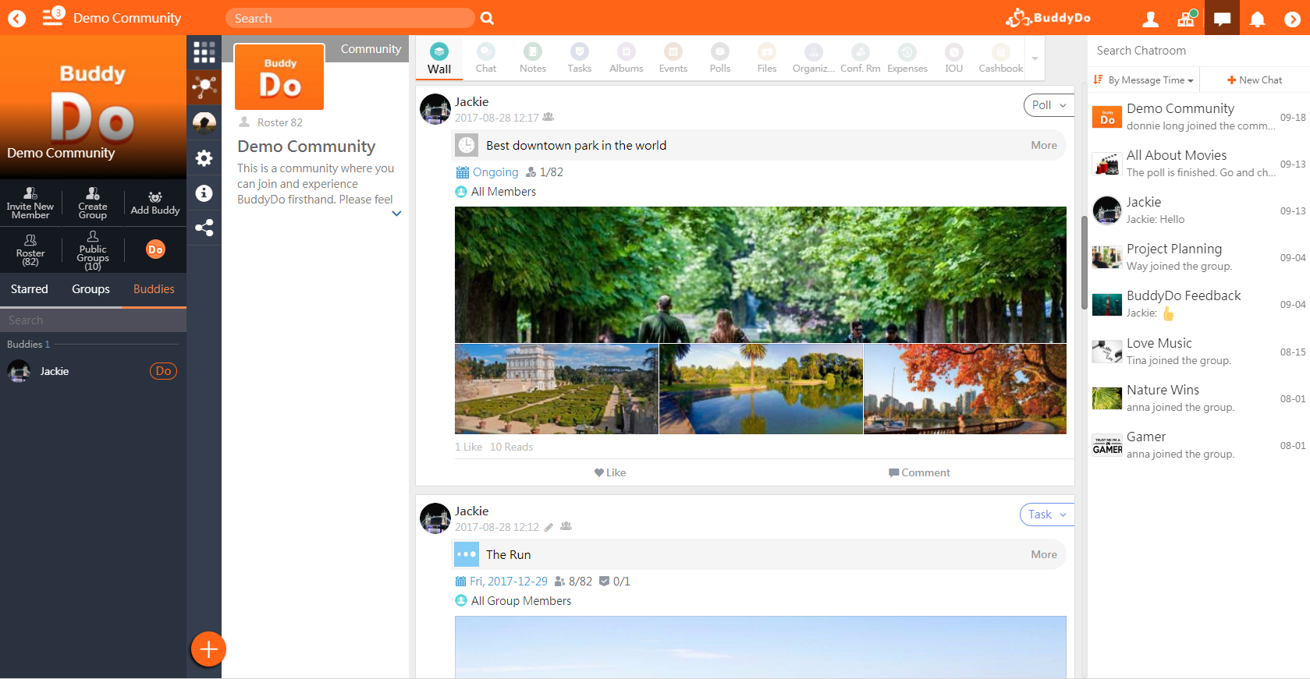Open the palm lake photo thumbnail
Viewport: 1310px width, 679px height.
coord(761,389)
